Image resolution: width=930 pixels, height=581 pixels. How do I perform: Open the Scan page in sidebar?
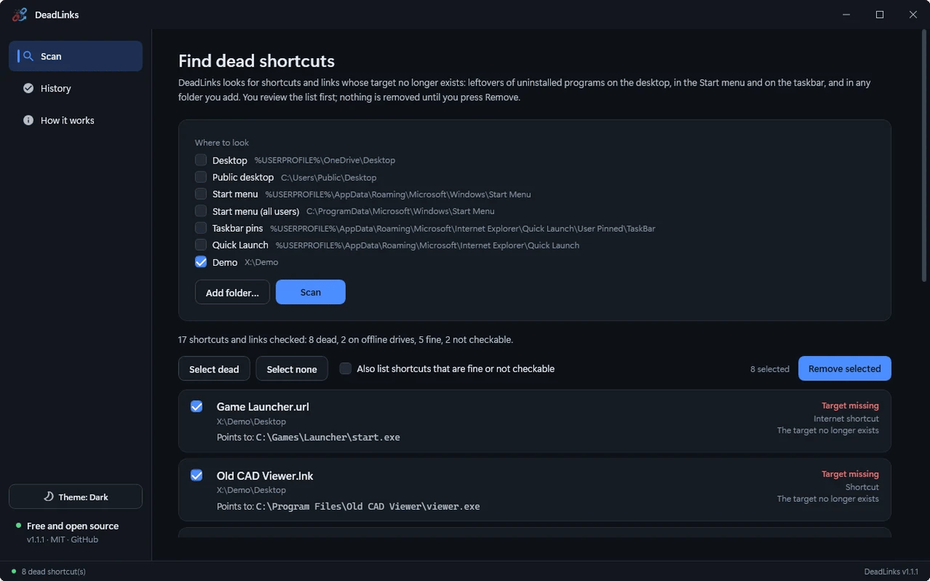click(76, 56)
